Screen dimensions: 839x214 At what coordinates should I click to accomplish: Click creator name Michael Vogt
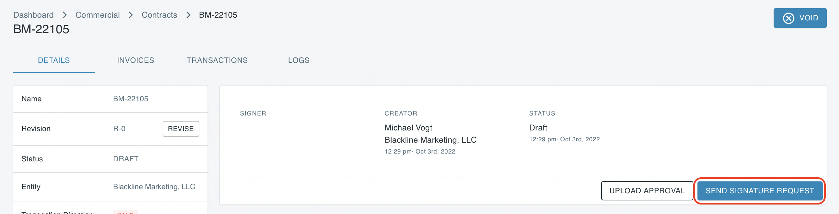tap(408, 127)
